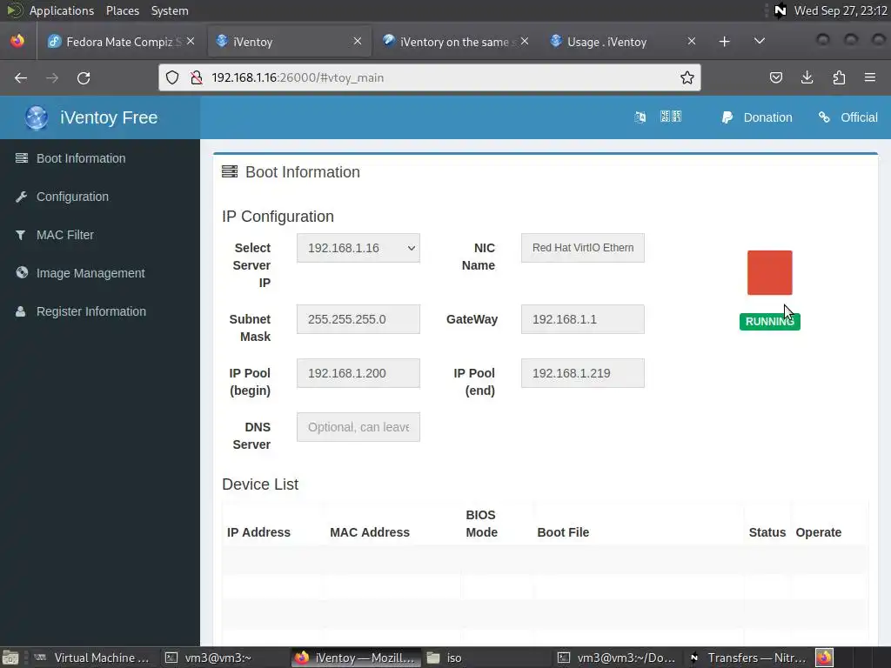Click the Status column header
Image resolution: width=891 pixels, height=668 pixels.
[x=767, y=532]
